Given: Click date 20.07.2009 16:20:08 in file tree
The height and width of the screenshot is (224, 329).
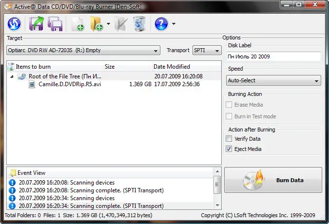Looking at the screenshot, I should pyautogui.click(x=178, y=76).
